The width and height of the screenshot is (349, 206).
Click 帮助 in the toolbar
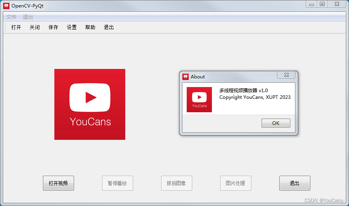click(x=90, y=27)
